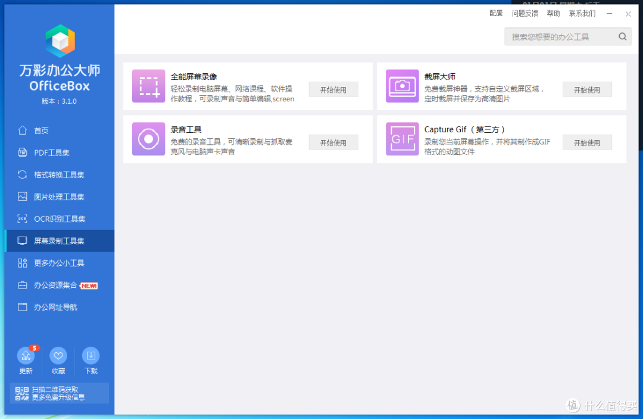The height and width of the screenshot is (419, 643).
Task: Select the PDF工具集 sidebar icon
Action: pyautogui.click(x=21, y=153)
